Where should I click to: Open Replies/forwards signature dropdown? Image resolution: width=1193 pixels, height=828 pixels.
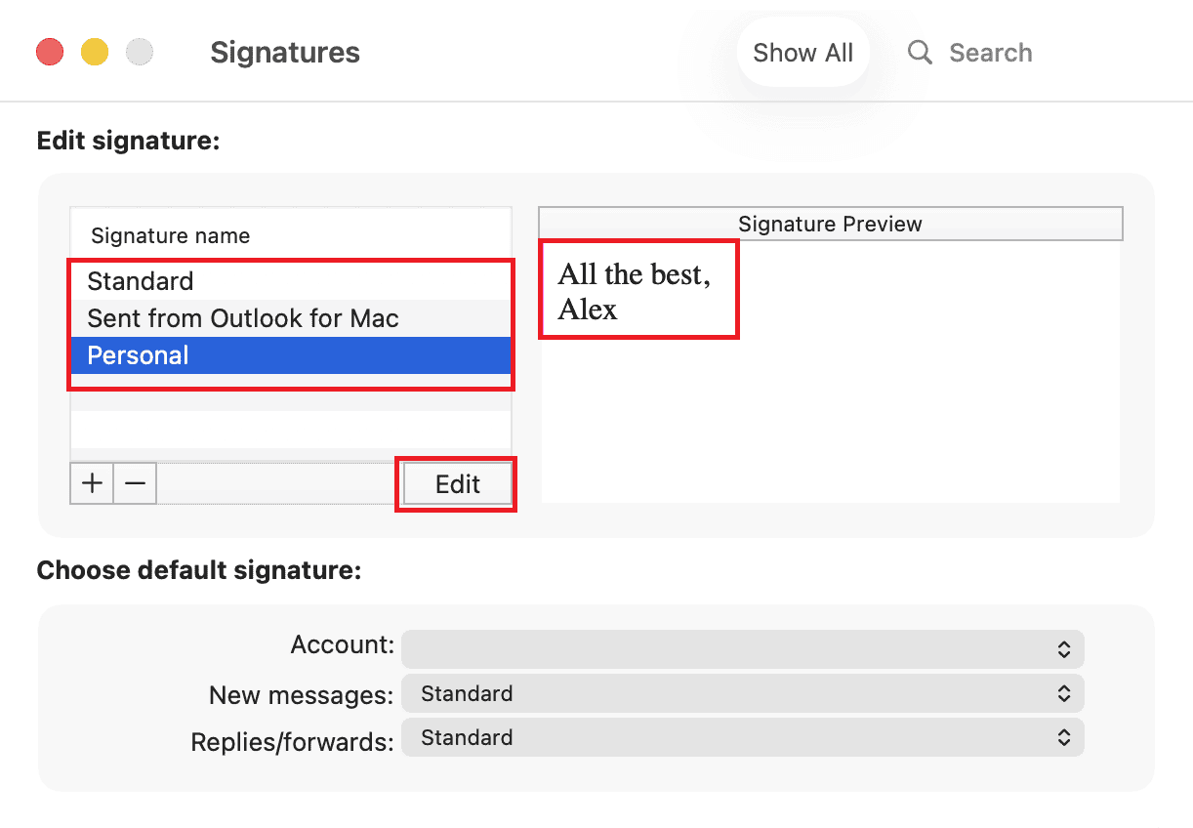(x=742, y=738)
